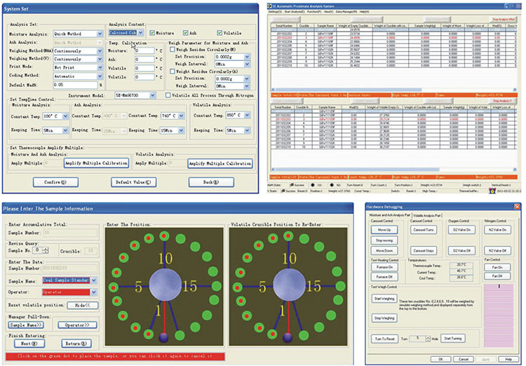The width and height of the screenshot is (526, 366).
Task: Open the Moisture Analysis method dropdown
Action: [100, 34]
